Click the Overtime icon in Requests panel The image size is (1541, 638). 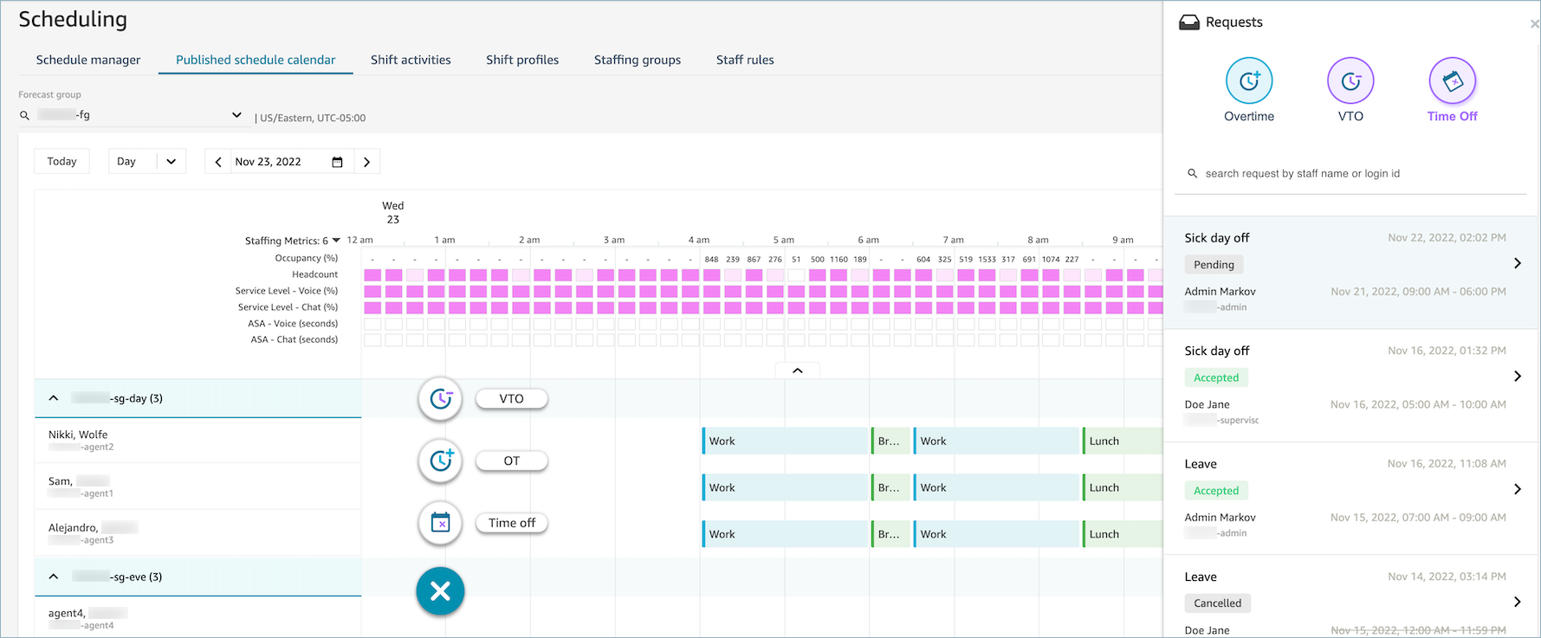[1248, 81]
